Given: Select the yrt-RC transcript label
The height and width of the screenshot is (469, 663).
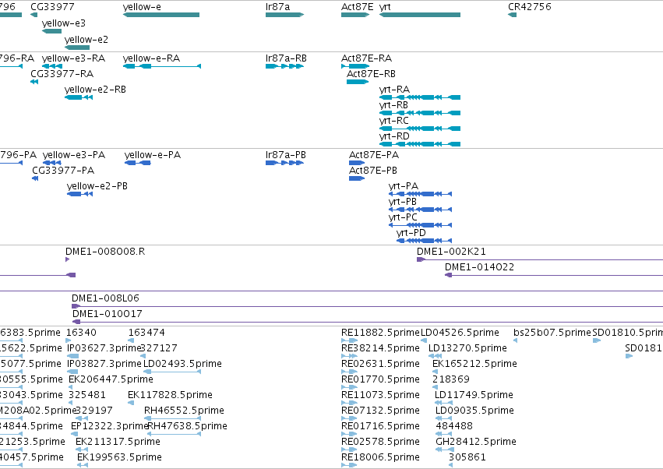Looking at the screenshot, I should coord(394,121).
